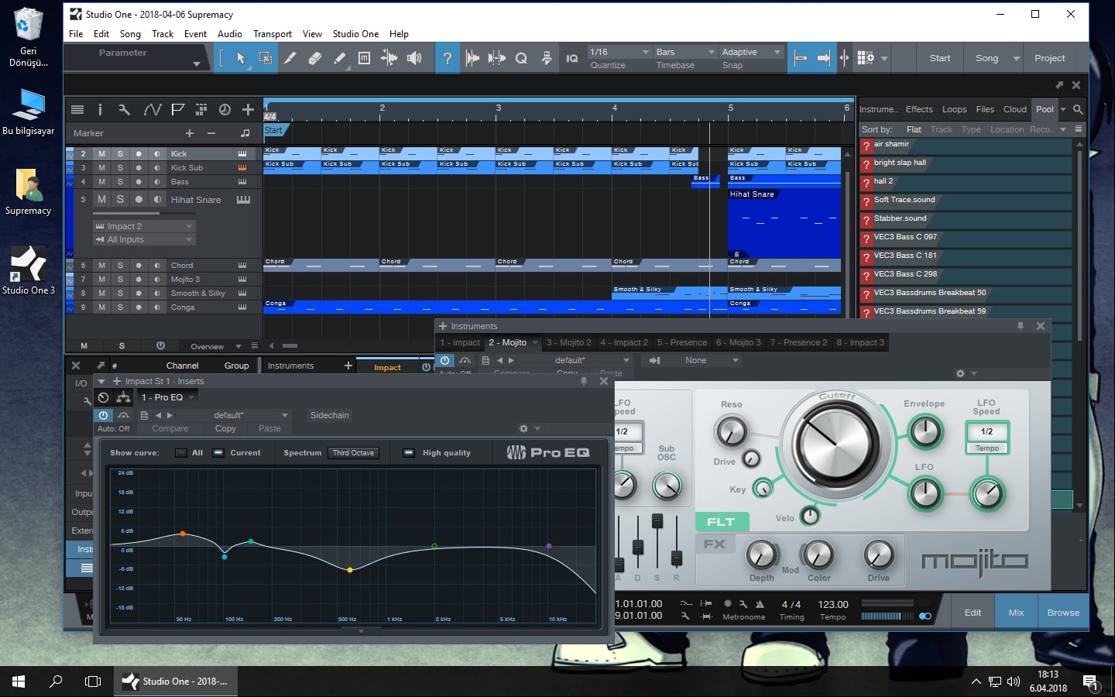
Task: Pick the Paint (pencil) tool
Action: pos(339,58)
